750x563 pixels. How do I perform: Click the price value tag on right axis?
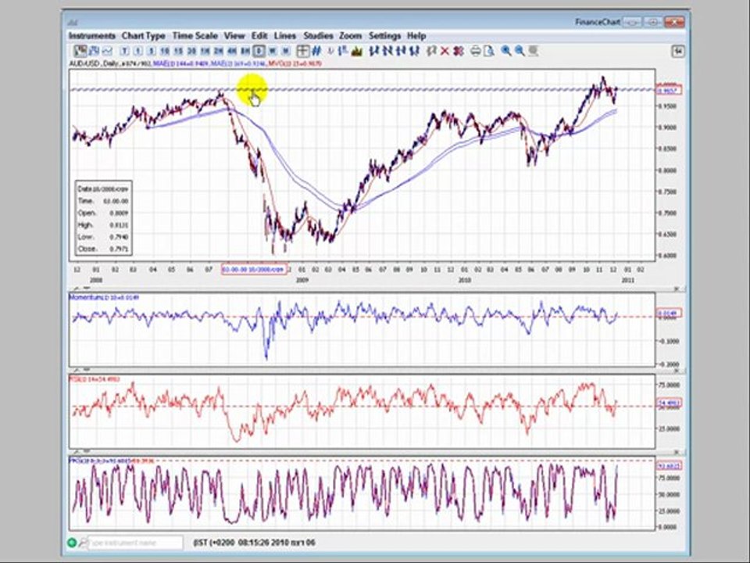click(x=670, y=91)
